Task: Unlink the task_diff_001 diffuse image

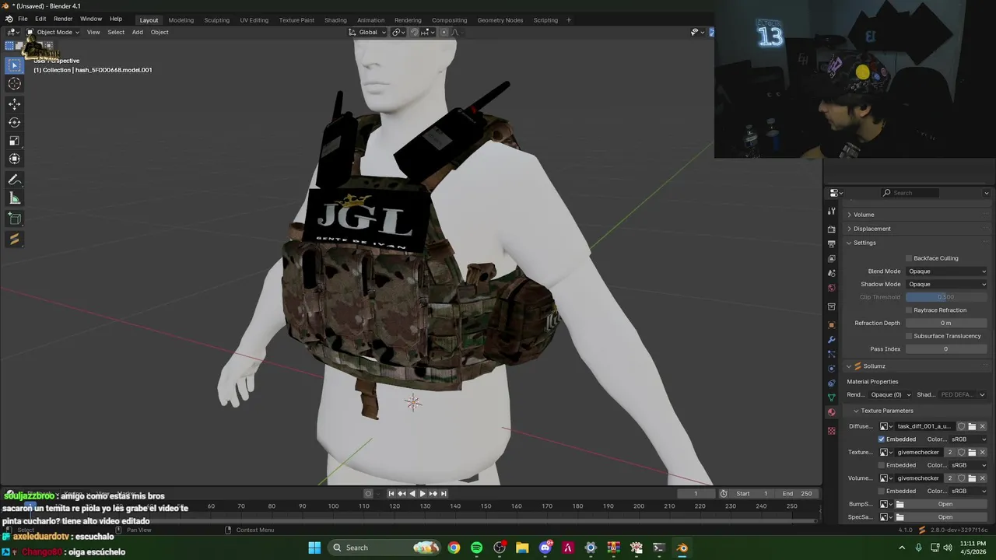Action: click(x=982, y=426)
